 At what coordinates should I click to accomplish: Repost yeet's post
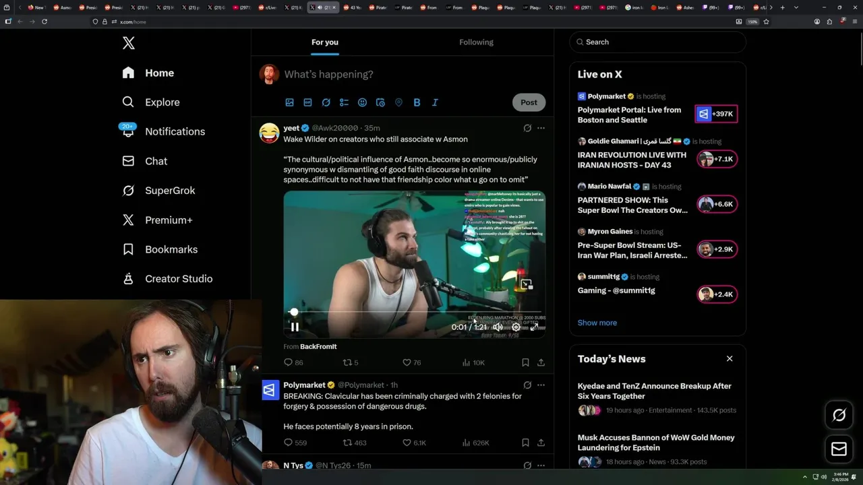pos(351,362)
